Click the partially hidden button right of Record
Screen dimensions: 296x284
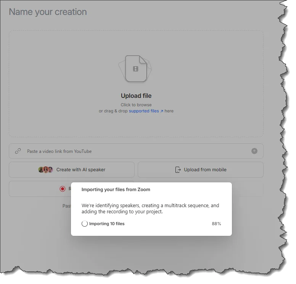tap(248, 189)
